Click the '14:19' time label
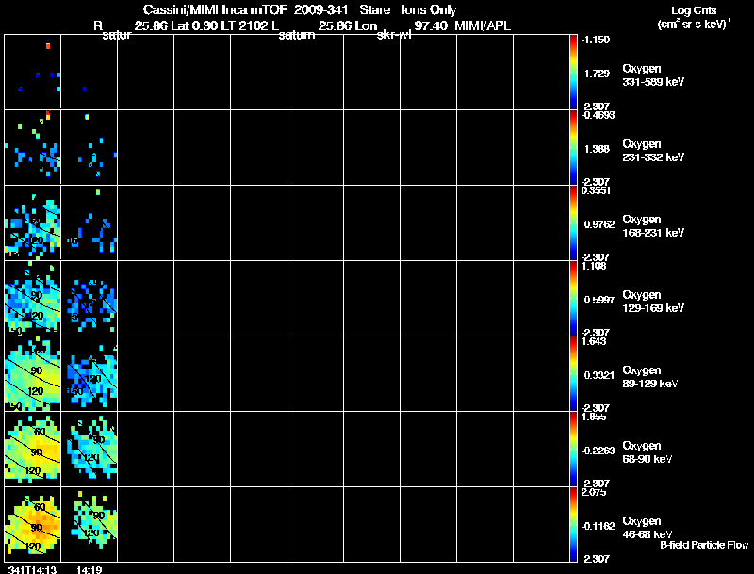754x574 pixels. [x=89, y=569]
